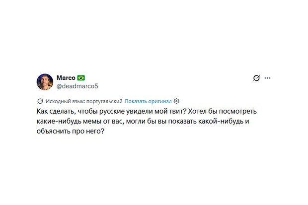This screenshot has height=205, width=308.
Task: Click the tweet line 'объяснить про него?'
Action: tap(71, 135)
